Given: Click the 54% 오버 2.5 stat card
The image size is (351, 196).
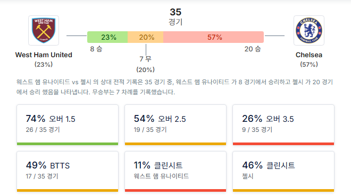Looking at the screenshot, I should pyautogui.click(x=175, y=125).
